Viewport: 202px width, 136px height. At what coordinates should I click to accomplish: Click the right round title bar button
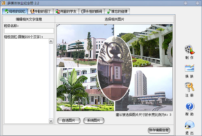[x=197, y=3]
